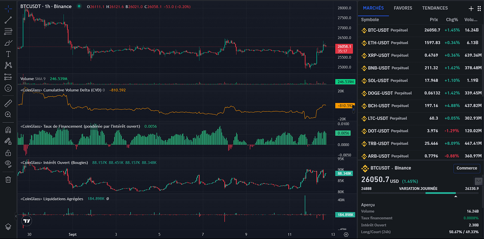This screenshot has width=484, height=239.
Task: Open the XABCD pattern tool
Action: (8, 65)
